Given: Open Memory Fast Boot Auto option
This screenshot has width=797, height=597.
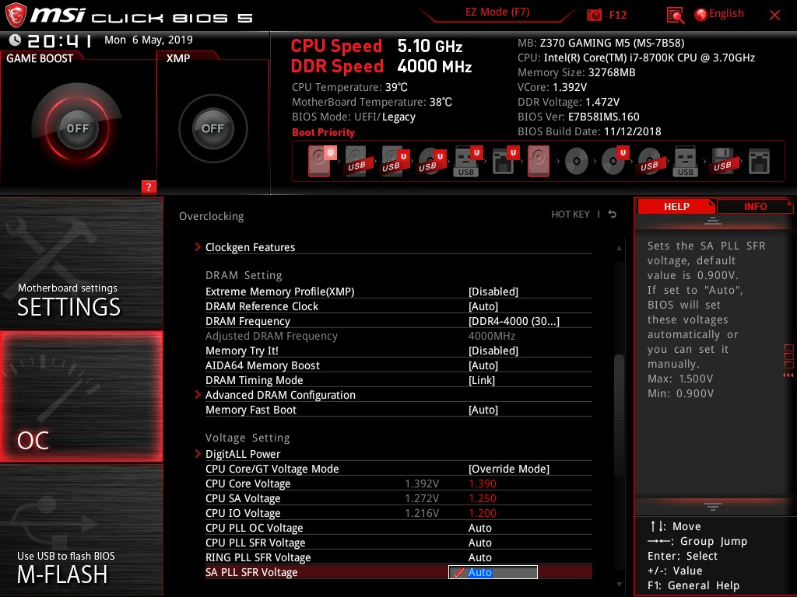Looking at the screenshot, I should 483,409.
